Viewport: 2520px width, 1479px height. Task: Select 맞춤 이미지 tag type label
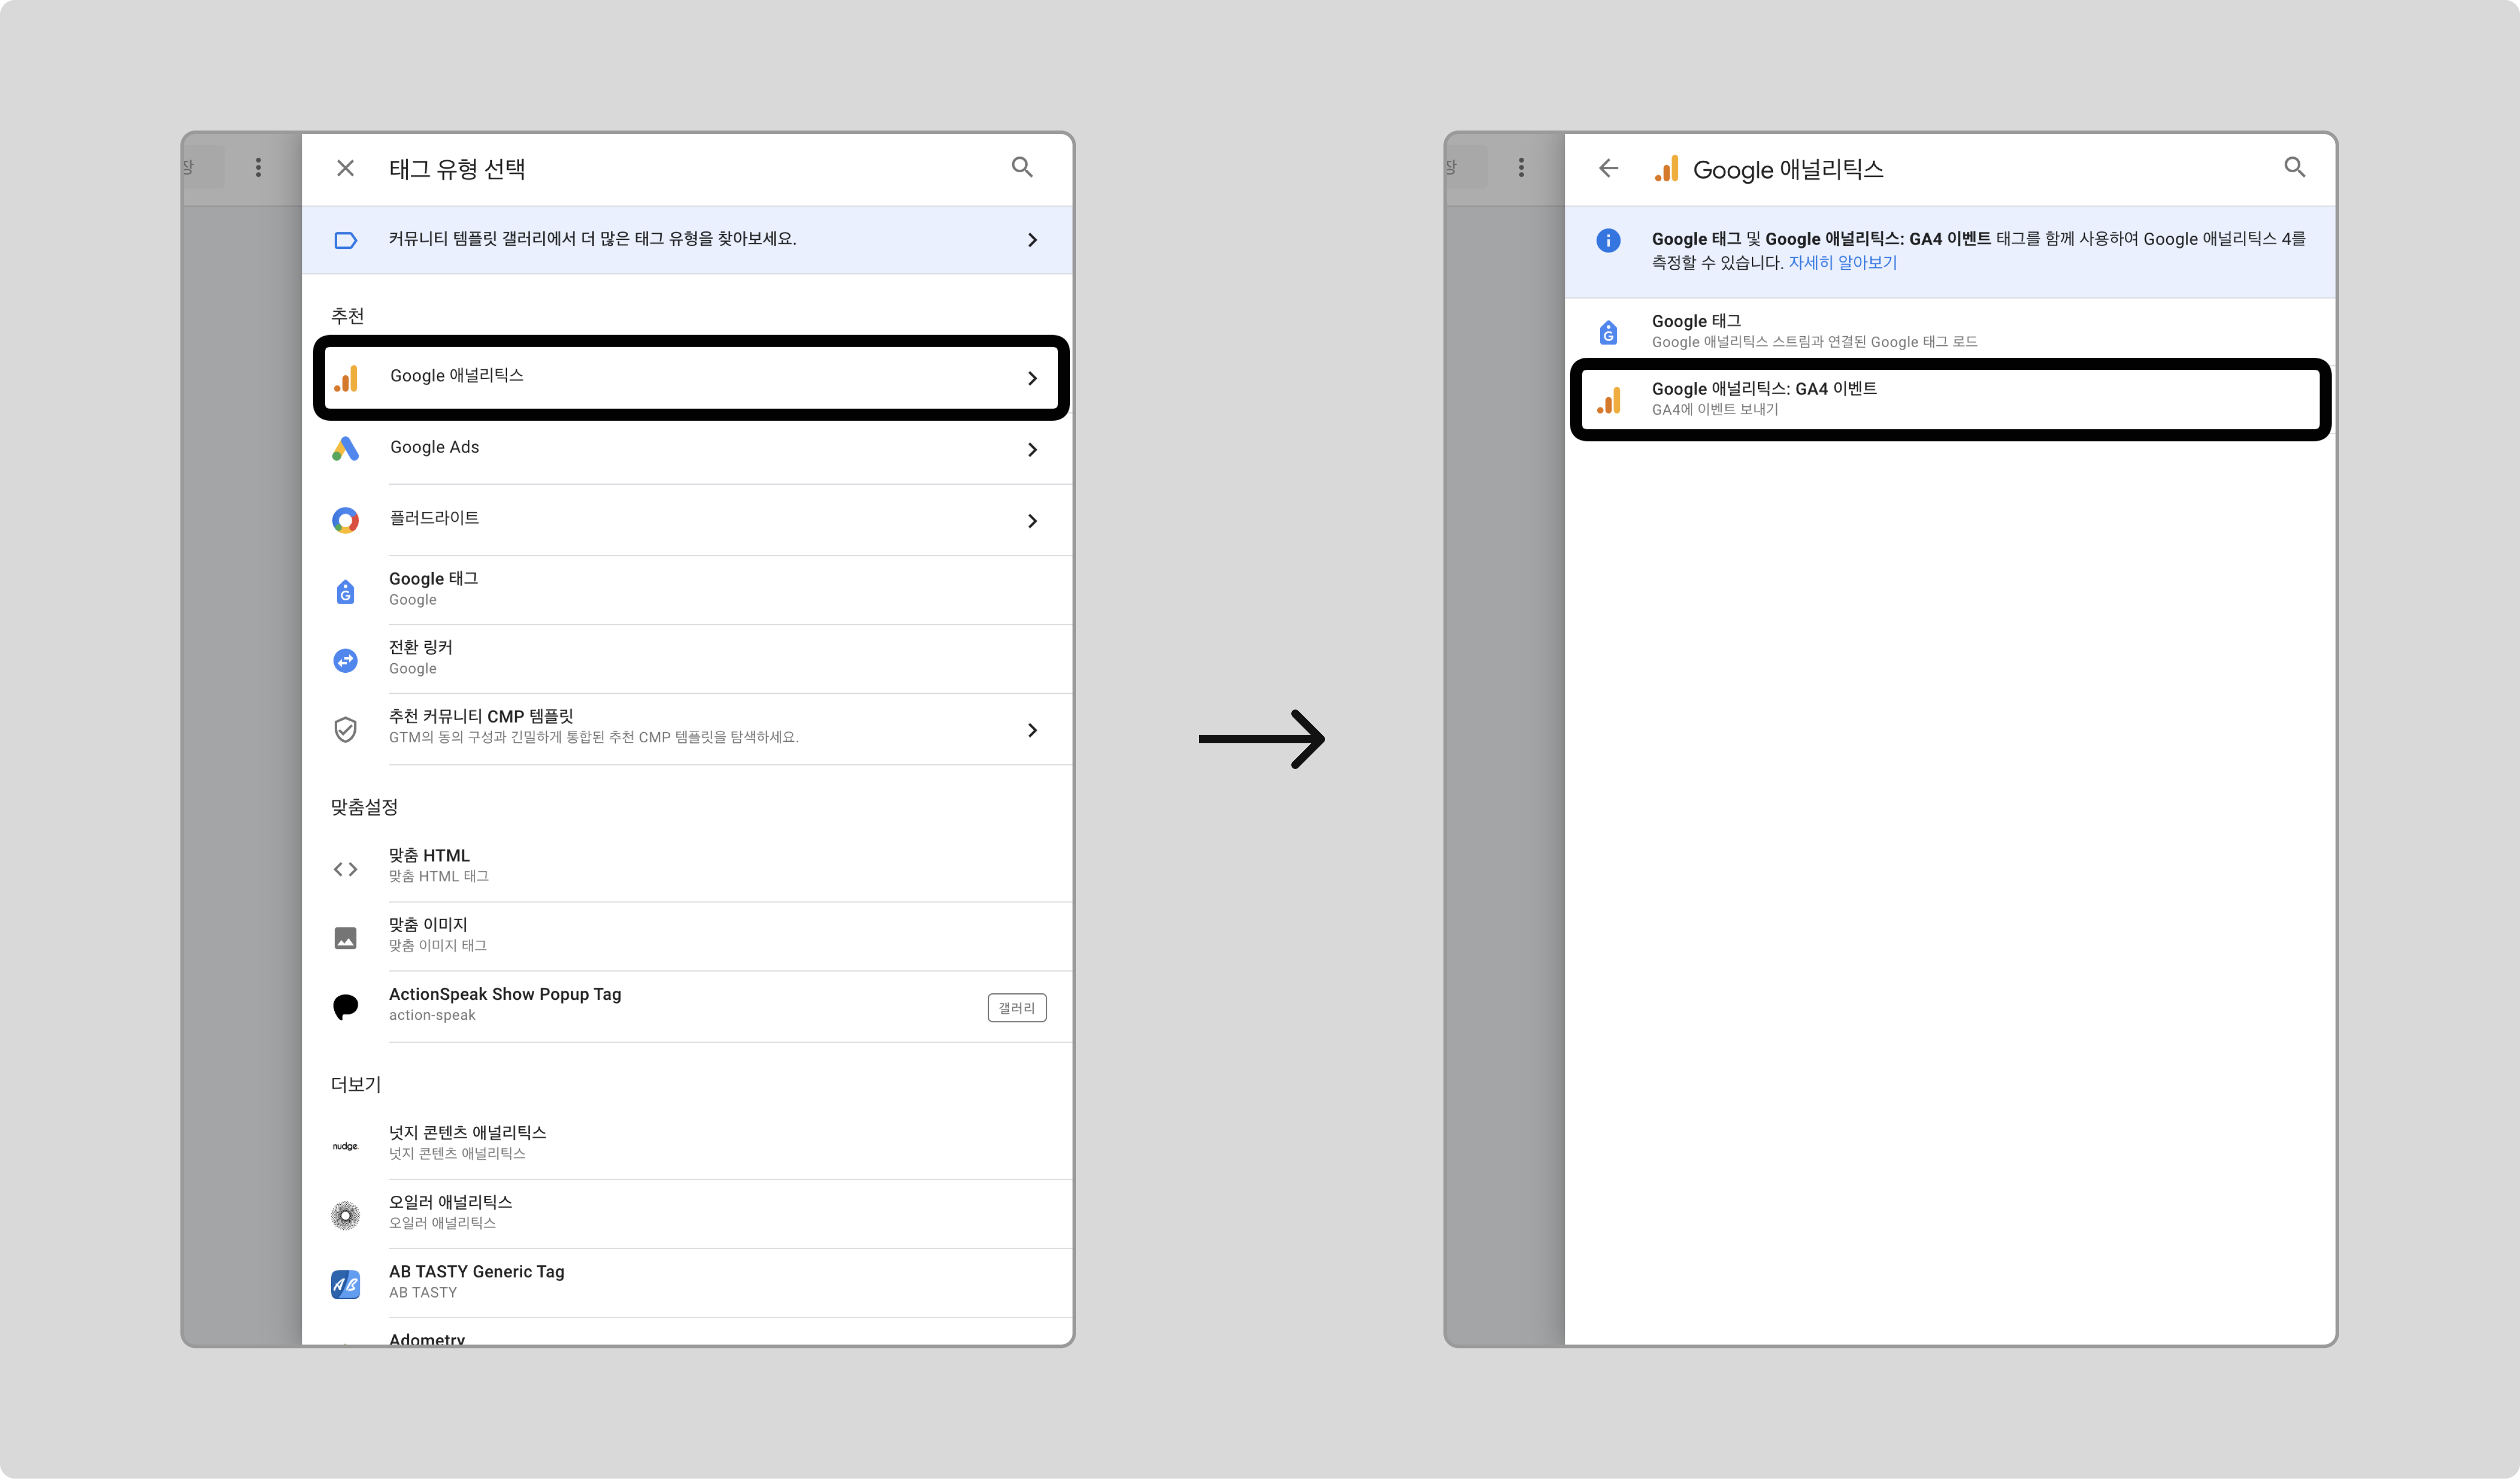pos(428,924)
